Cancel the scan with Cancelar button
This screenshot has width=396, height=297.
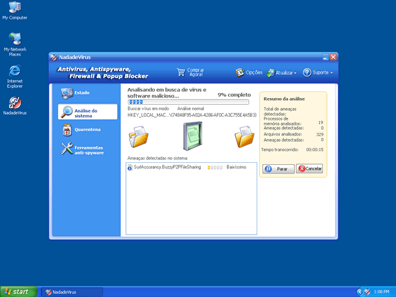[x=309, y=168]
